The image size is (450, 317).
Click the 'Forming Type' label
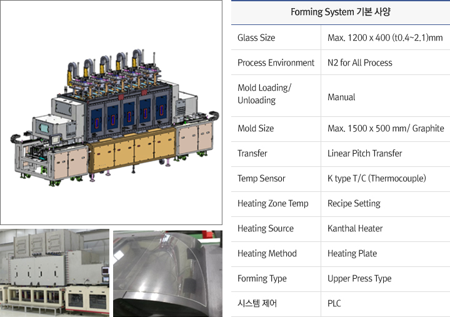262,278
